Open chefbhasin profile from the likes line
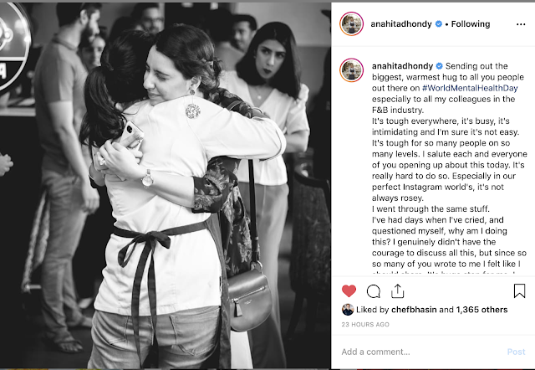Image resolution: width=535 pixels, height=370 pixels. [414, 310]
